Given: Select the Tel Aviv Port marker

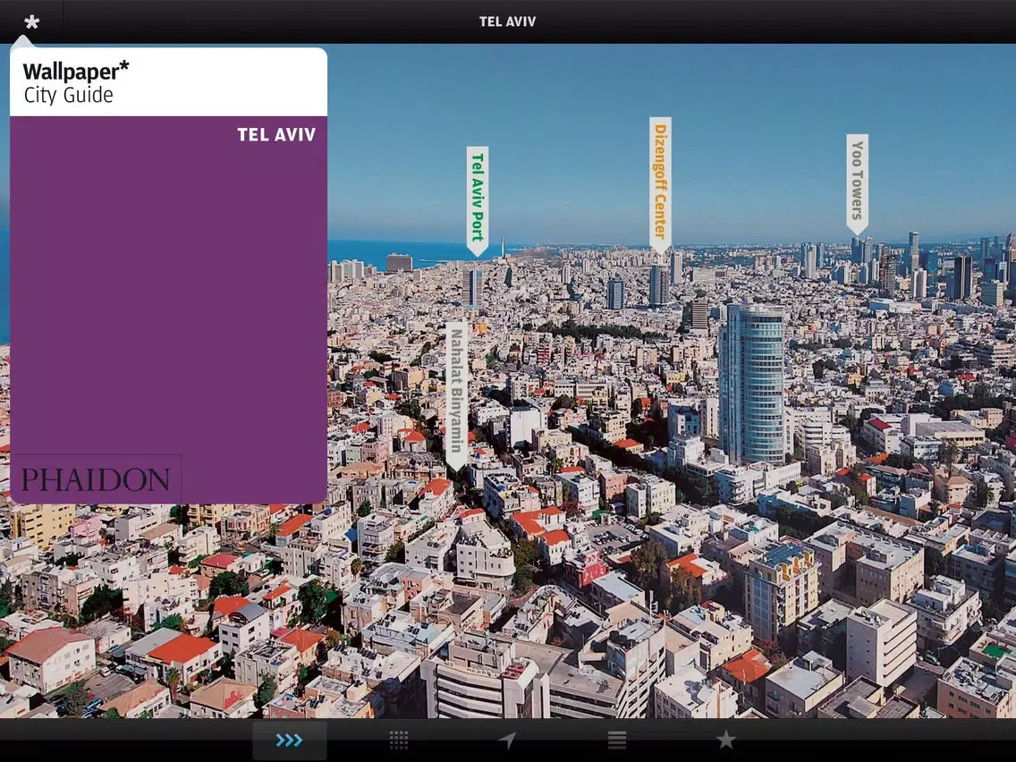Looking at the screenshot, I should (x=478, y=201).
